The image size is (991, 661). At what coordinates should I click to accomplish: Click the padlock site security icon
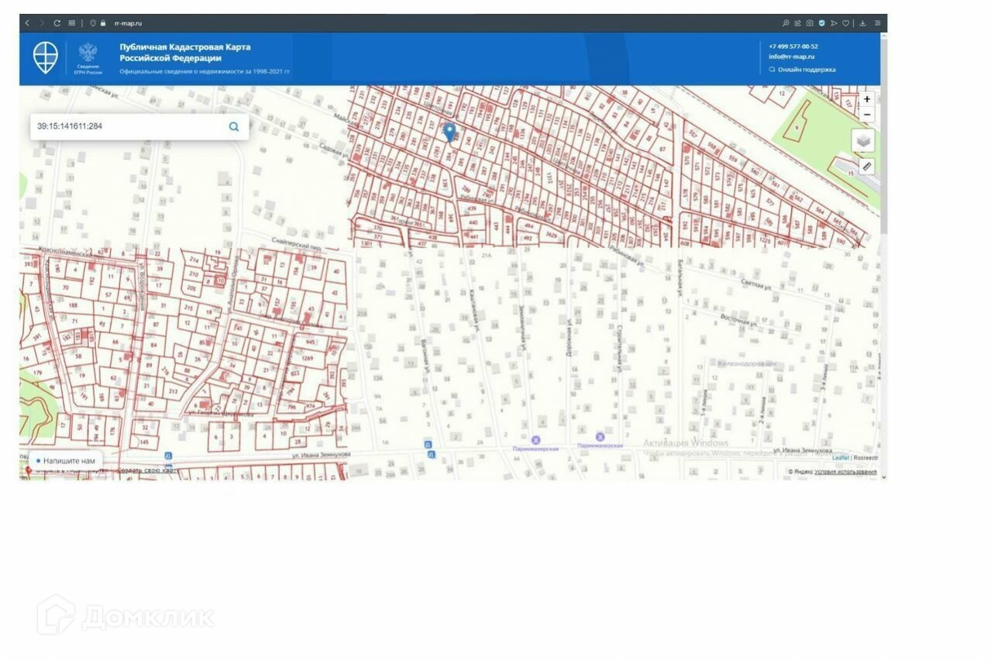point(102,23)
